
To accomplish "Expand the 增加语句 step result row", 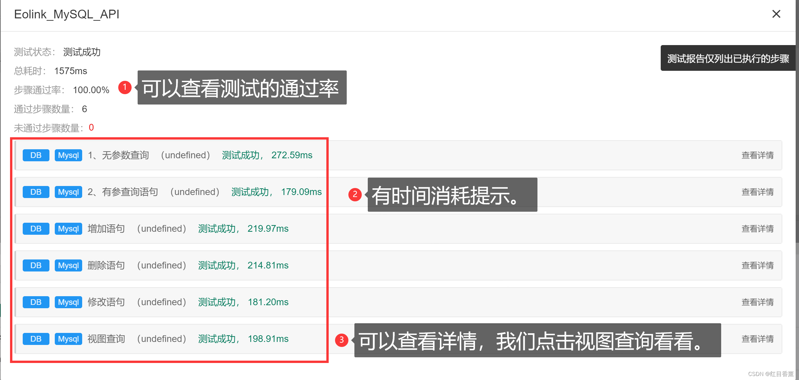I will [x=106, y=229].
